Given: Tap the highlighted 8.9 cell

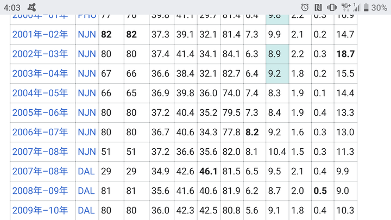Looking at the screenshot, I should (276, 54).
